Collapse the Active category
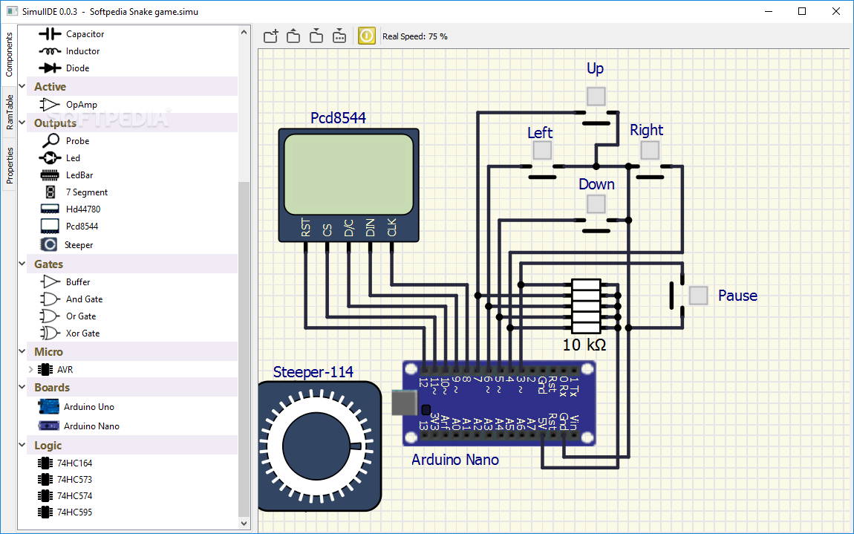The image size is (854, 534). [22, 86]
